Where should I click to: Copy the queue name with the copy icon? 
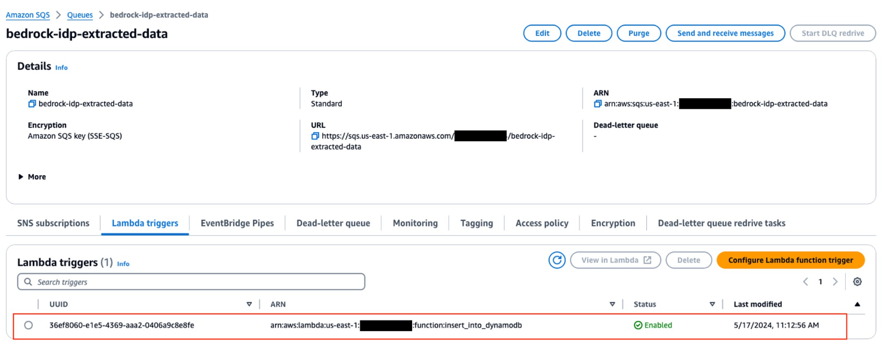tap(32, 104)
